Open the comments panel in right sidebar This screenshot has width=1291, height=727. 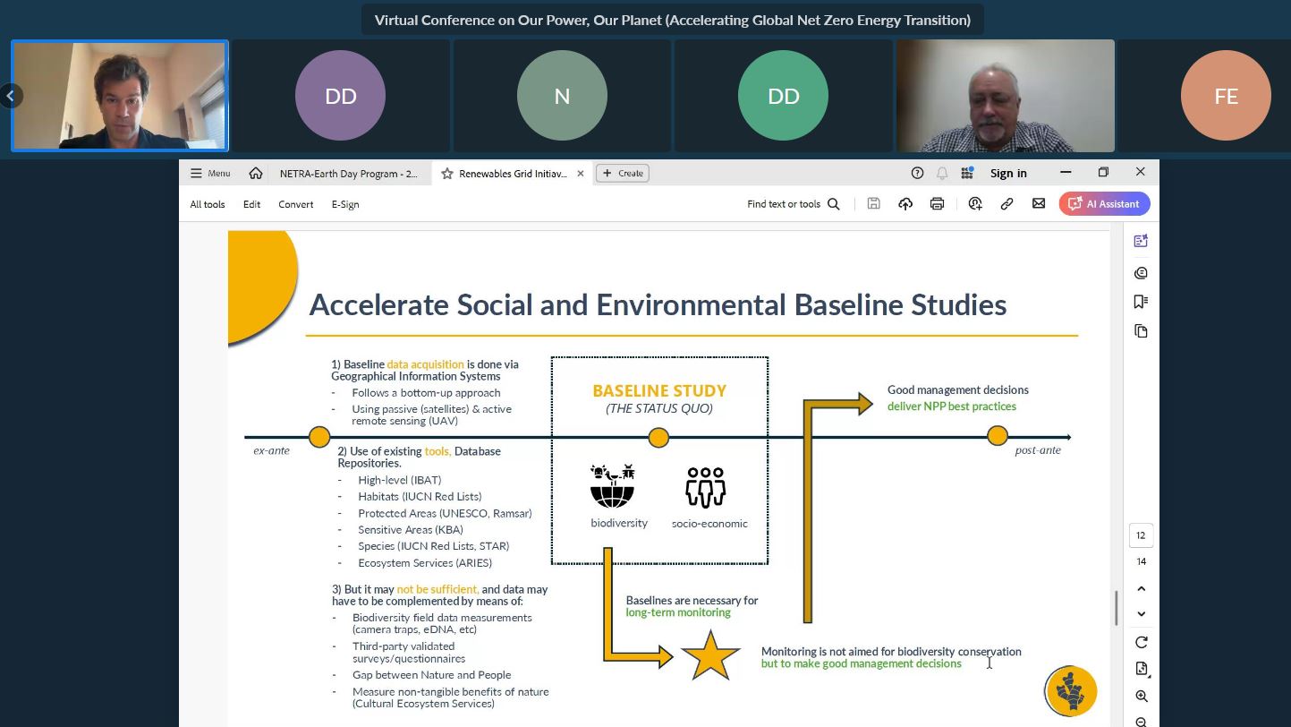1141,273
